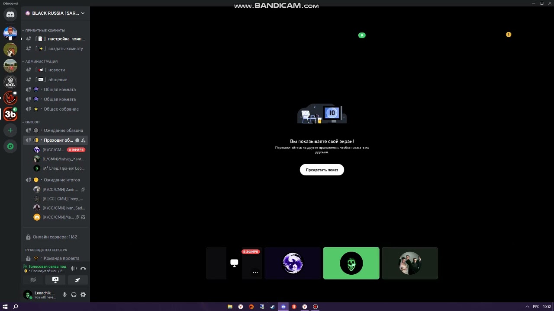Switch to the 36 server icon
Viewport: 554px width, 311px height.
(10, 114)
